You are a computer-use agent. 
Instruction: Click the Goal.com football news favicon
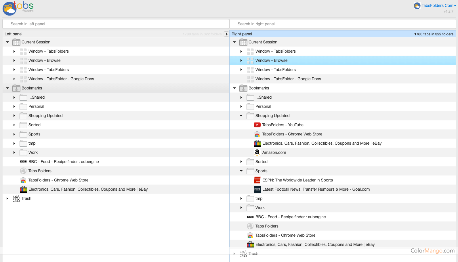(257, 189)
